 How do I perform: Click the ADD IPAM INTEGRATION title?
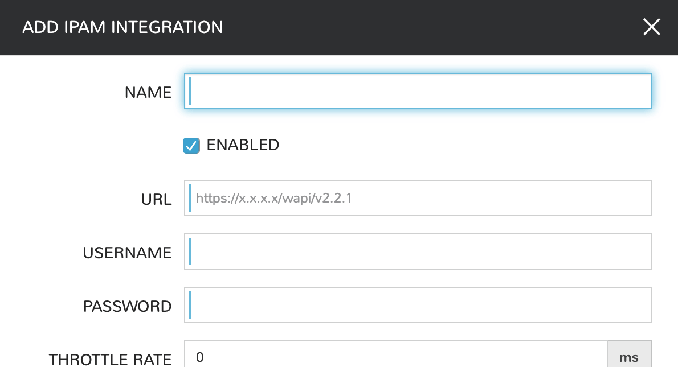point(122,27)
